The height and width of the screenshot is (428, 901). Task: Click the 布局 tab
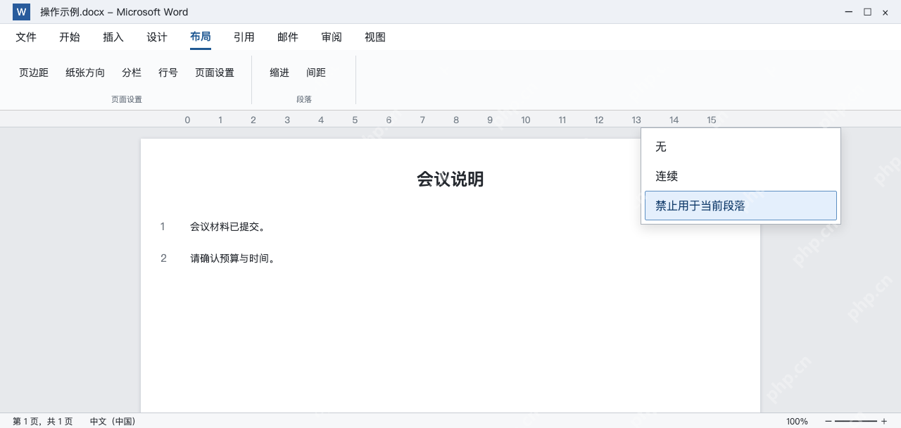(x=201, y=37)
